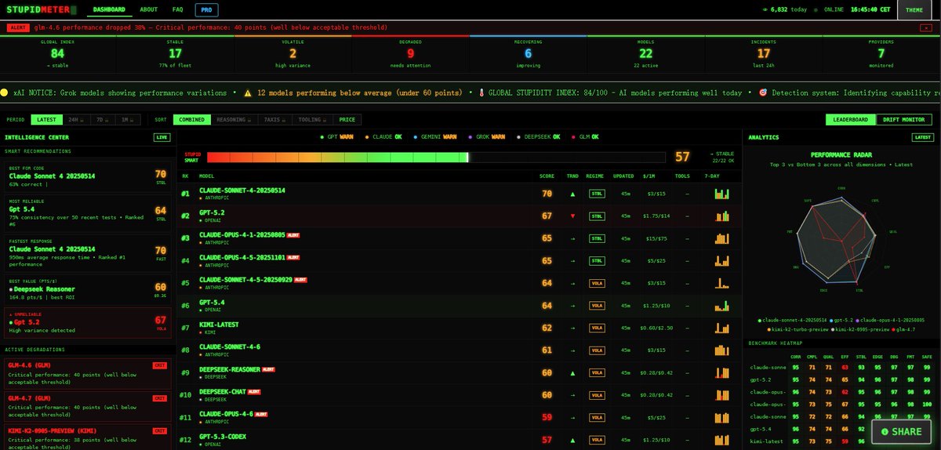This screenshot has height=450, width=941.
Task: Dismiss the glm-4.6 alert banner
Action: point(928,27)
